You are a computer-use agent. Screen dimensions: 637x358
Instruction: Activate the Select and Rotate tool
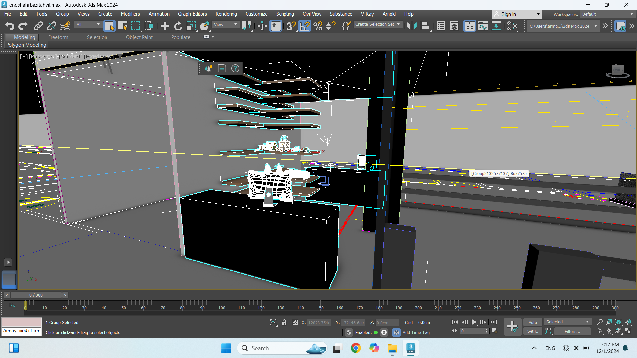coord(178,26)
